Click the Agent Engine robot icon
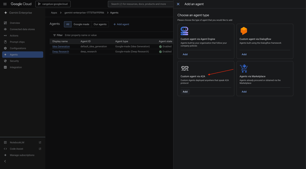This screenshot has height=169, width=306. coord(184,31)
